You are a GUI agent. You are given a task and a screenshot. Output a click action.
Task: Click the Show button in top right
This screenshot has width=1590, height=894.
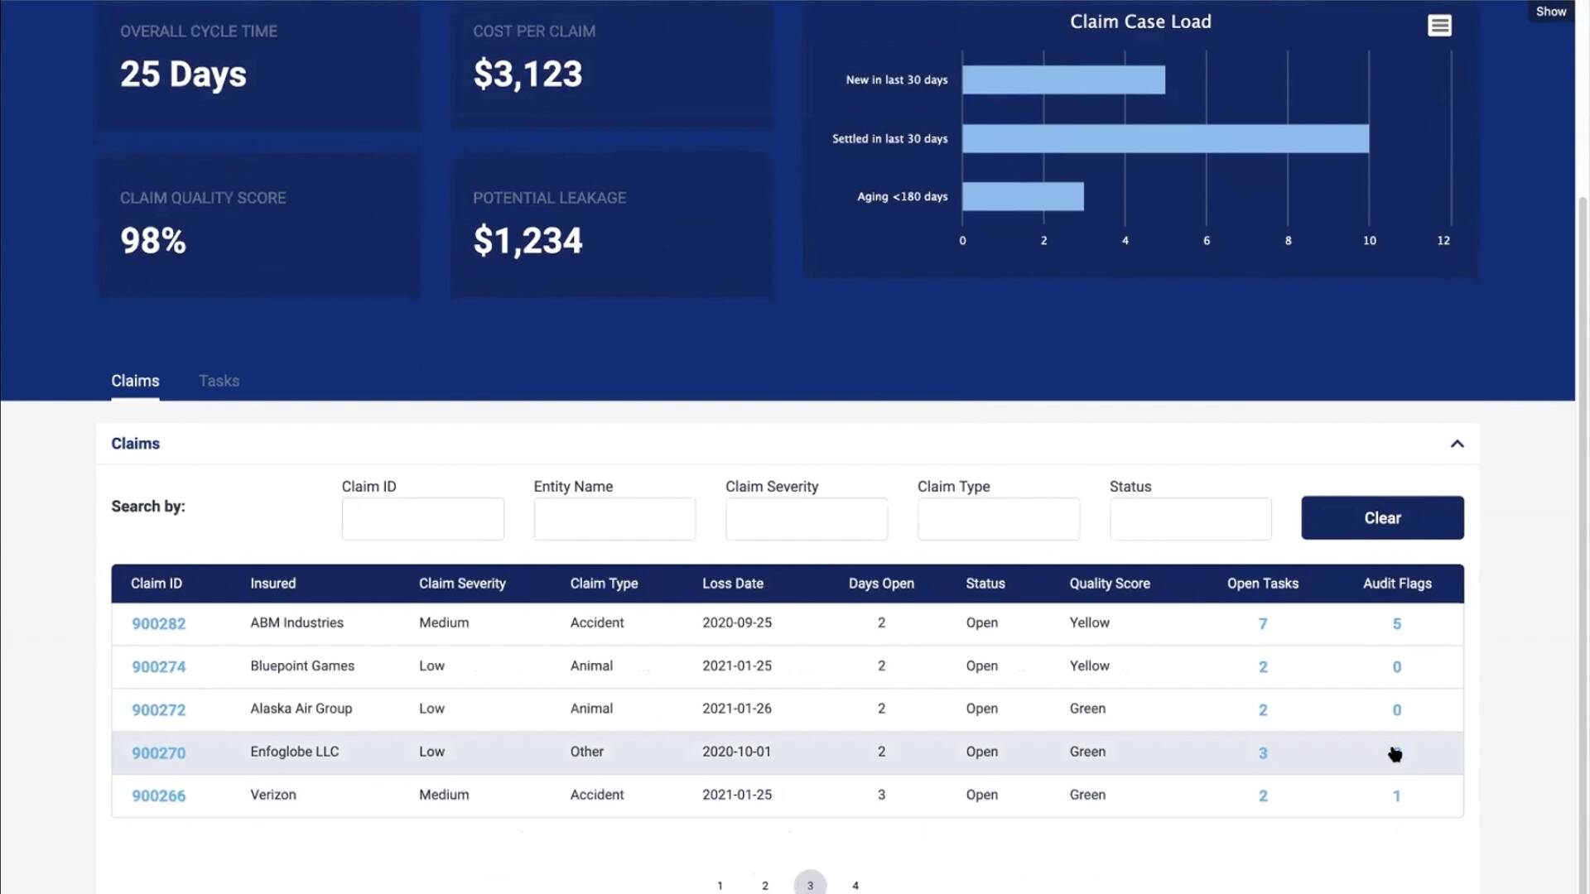tap(1550, 11)
